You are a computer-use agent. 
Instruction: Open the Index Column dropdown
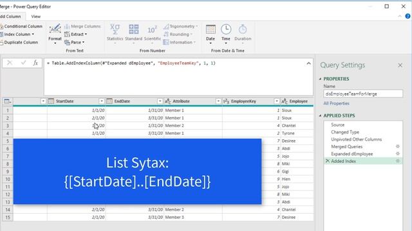17,34
